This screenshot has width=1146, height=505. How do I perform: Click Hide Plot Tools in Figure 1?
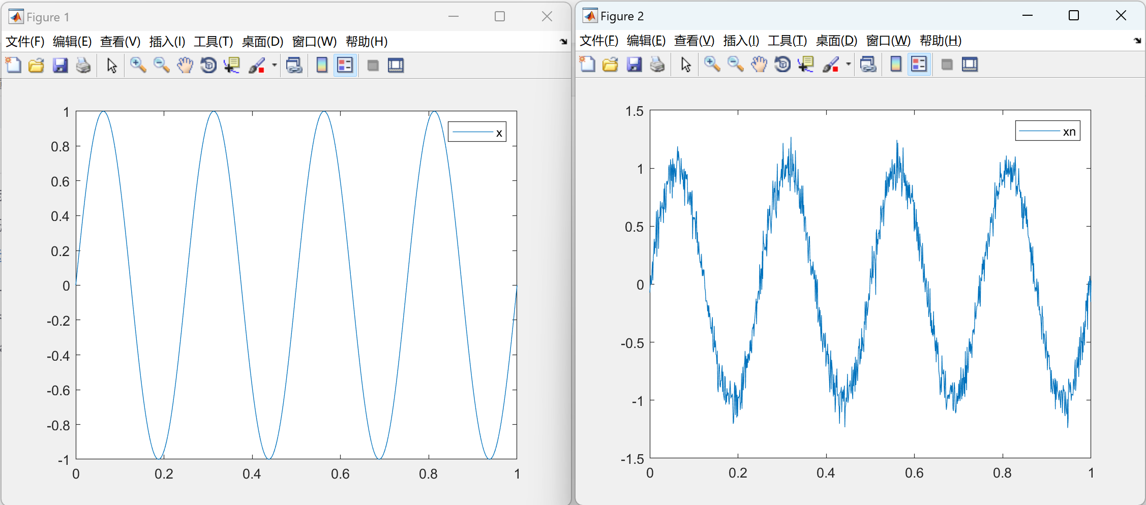[x=373, y=65]
